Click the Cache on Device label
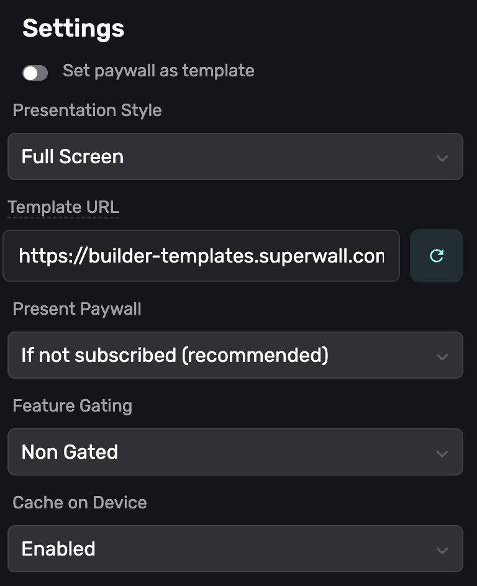 (79, 503)
